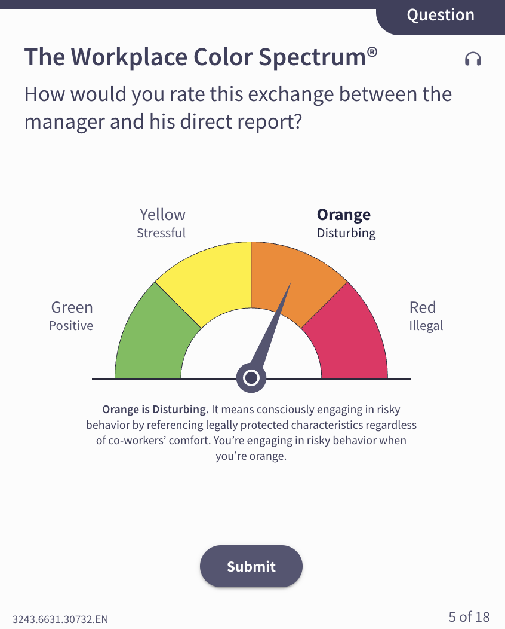Click the bold Orange rating label
Viewport: 505px width, 629px height.
point(343,215)
